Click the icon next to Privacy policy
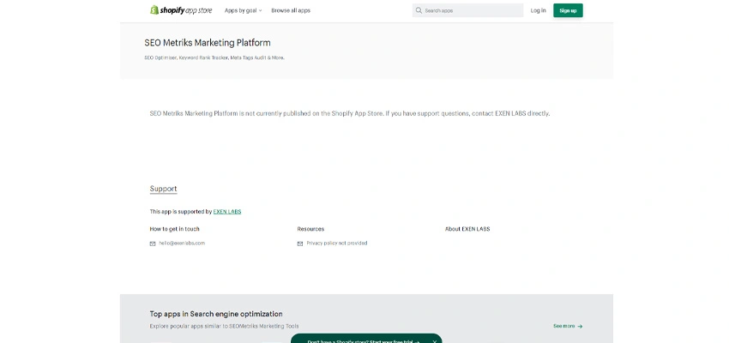The height and width of the screenshot is (343, 729). point(300,244)
